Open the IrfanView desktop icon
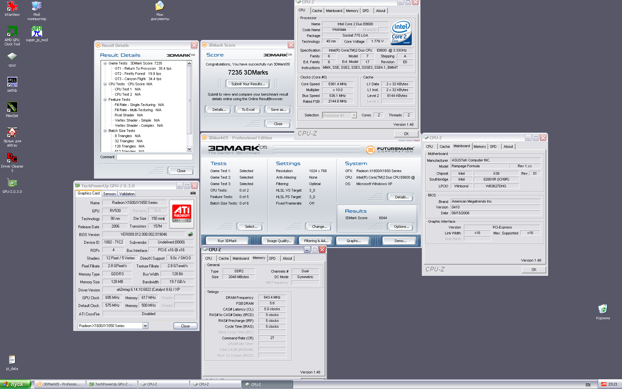The width and height of the screenshot is (622, 389). (12, 9)
